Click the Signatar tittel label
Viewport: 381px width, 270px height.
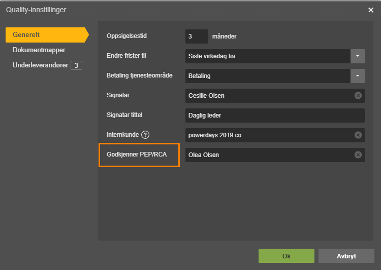pos(124,115)
